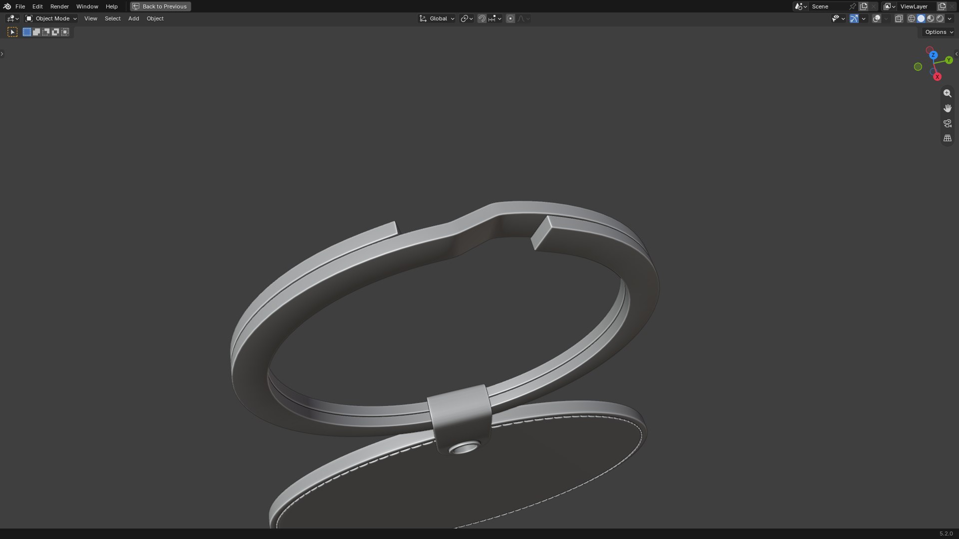Expand the right sidebar region arrow
Image resolution: width=959 pixels, height=539 pixels.
click(x=957, y=54)
